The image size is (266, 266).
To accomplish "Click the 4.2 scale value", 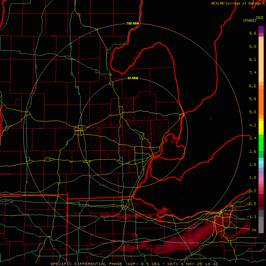I will [x=253, y=125].
